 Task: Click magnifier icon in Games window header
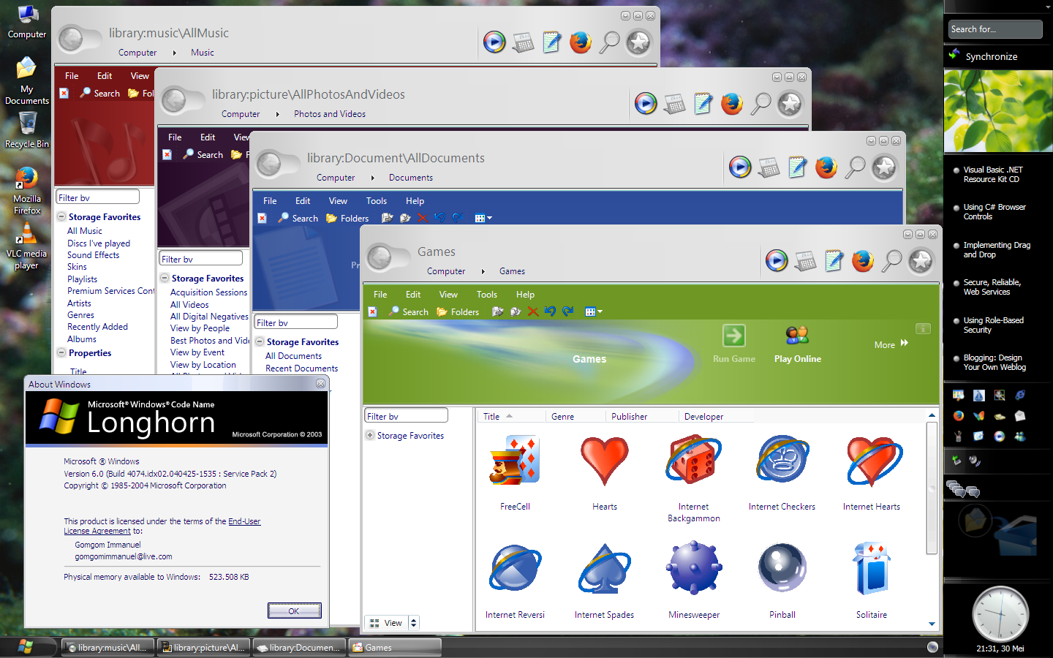coord(892,260)
